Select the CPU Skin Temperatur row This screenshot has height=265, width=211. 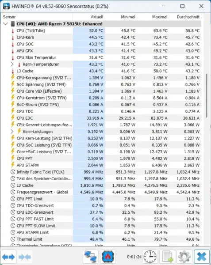(x=102, y=57)
